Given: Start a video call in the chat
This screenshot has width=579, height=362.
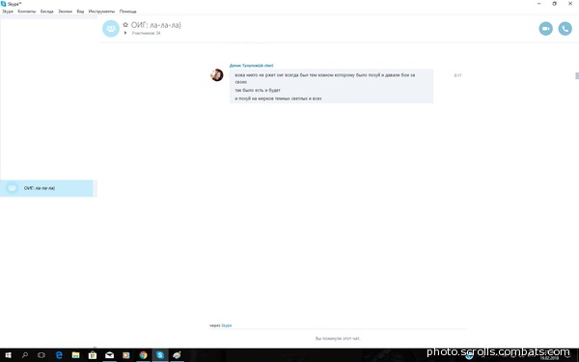Looking at the screenshot, I should 546,28.
